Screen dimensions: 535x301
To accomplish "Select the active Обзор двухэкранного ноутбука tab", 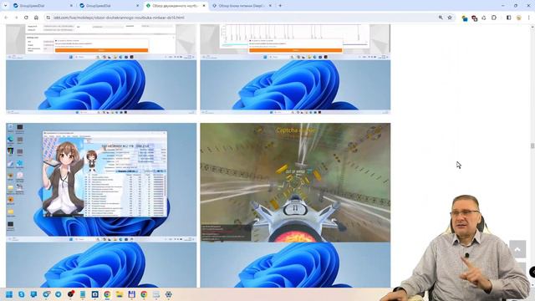I will pos(176,6).
